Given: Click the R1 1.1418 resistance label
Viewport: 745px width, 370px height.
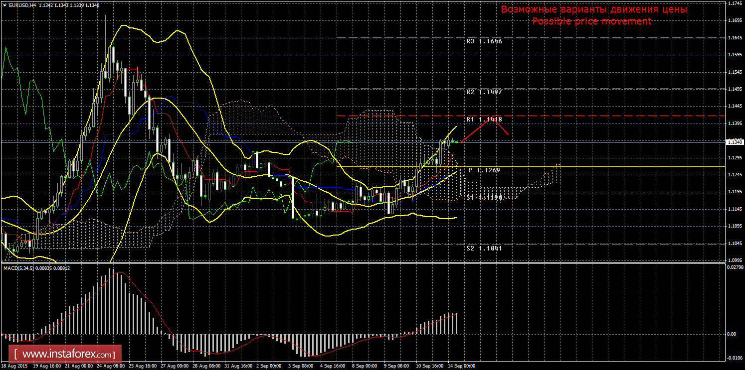Looking at the screenshot, I should coord(484,120).
